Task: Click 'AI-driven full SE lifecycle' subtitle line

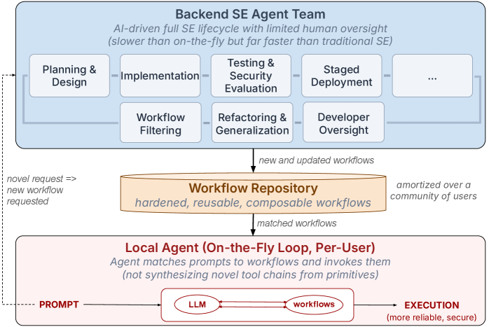Action: (x=250, y=29)
